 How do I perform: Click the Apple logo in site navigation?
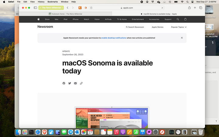(x=39, y=19)
